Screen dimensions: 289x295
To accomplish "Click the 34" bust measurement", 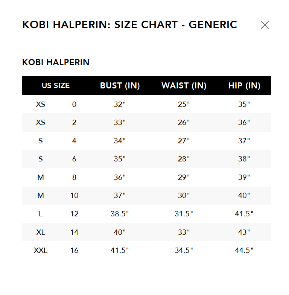I will 120,141.
